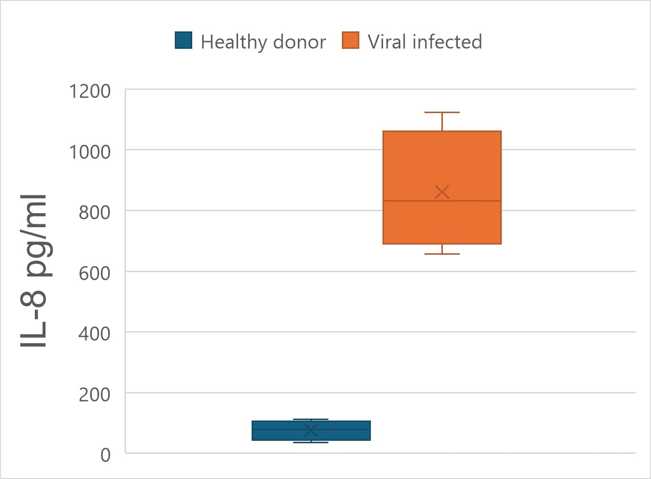Click the 600 y-axis label
Screen dimensions: 651x479
pyautogui.click(x=95, y=274)
